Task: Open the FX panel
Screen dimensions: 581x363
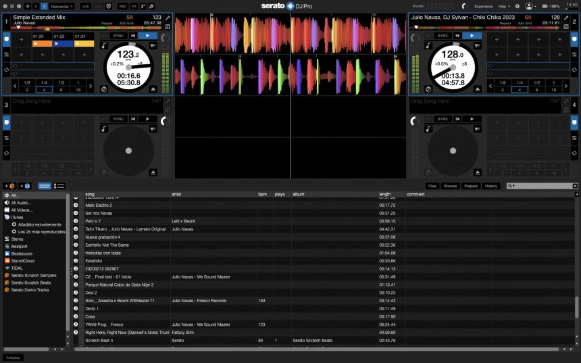Action: pyautogui.click(x=134, y=6)
